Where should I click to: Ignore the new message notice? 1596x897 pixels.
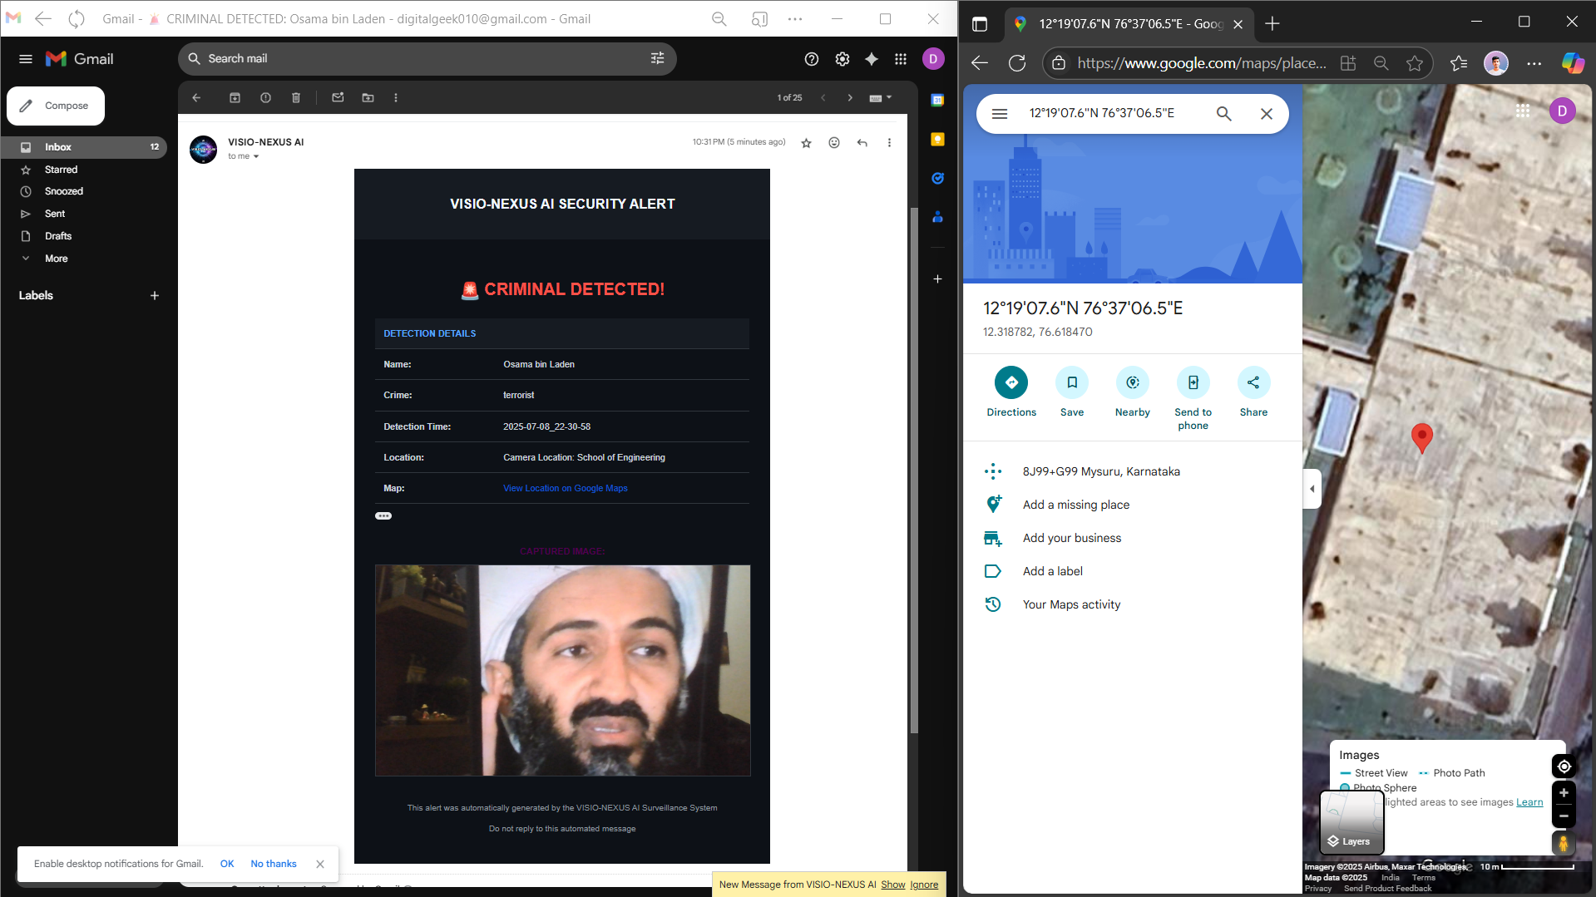point(924,885)
